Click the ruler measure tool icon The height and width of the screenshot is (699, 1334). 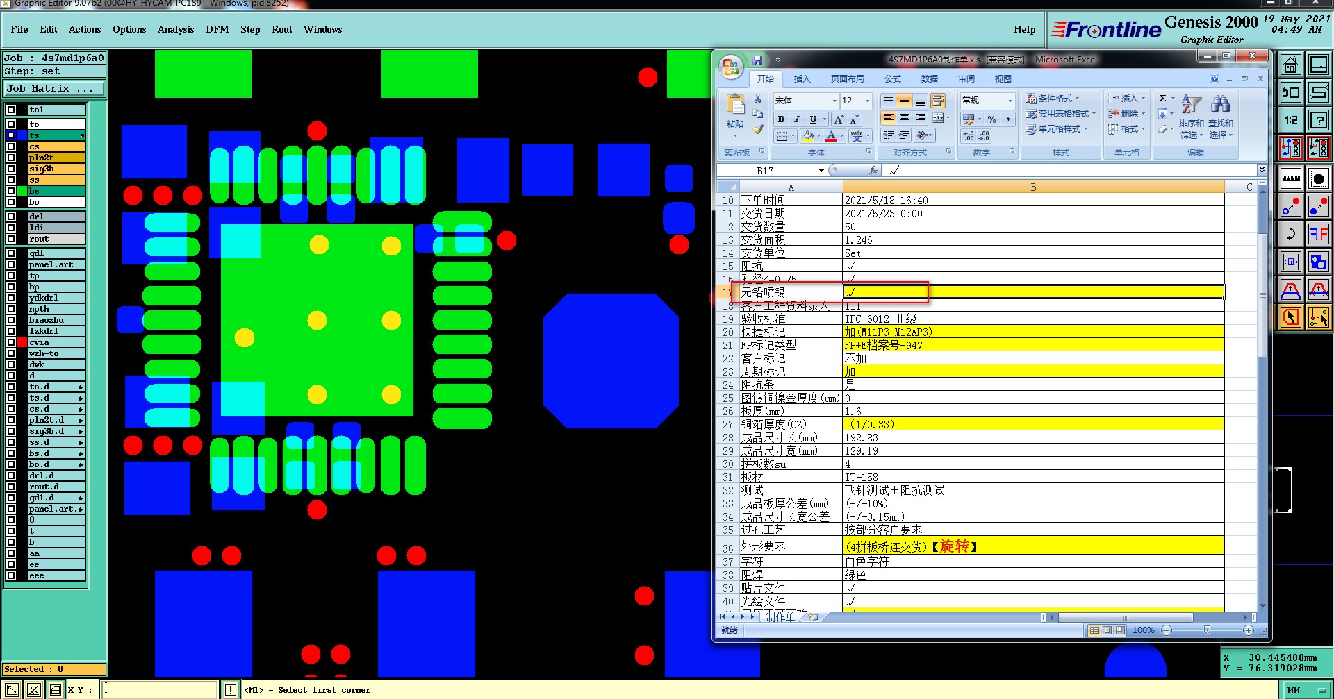click(1291, 178)
